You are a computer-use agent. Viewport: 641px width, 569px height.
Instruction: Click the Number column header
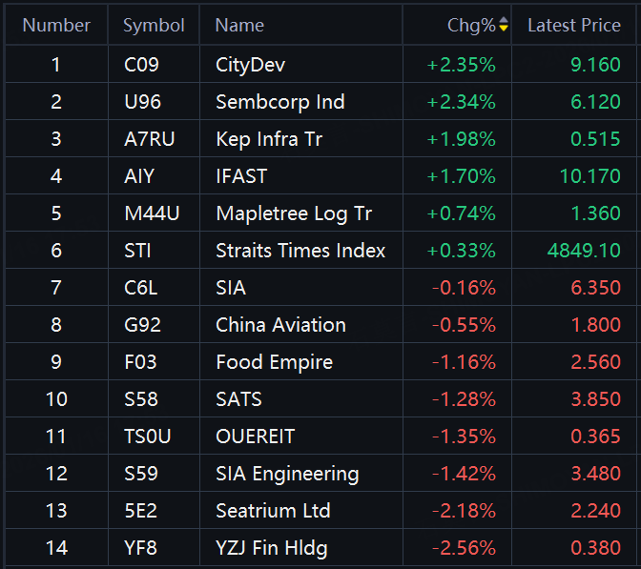point(56,26)
